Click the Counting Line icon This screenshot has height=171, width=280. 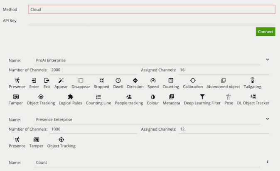pyautogui.click(x=98, y=97)
